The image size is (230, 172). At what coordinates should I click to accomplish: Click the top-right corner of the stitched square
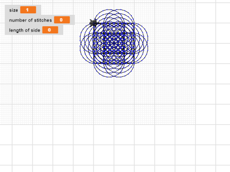pyautogui.click(x=134, y=23)
